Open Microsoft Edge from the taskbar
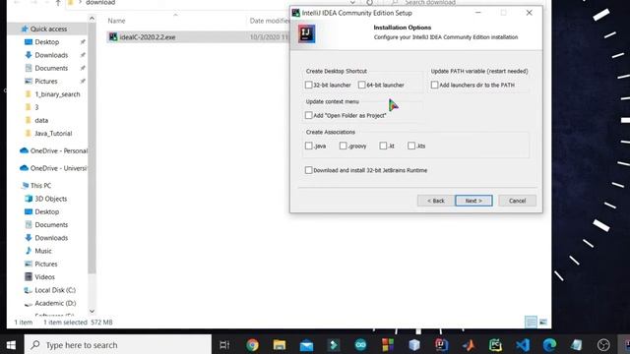 click(x=549, y=345)
